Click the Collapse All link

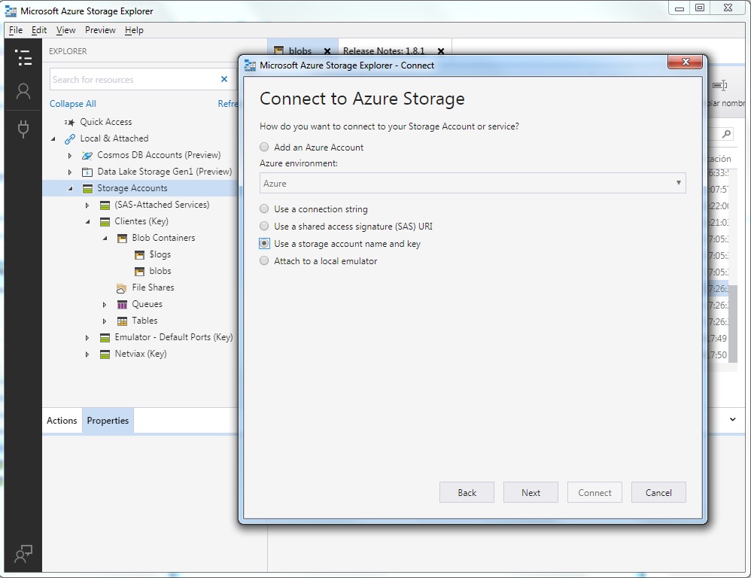point(73,104)
